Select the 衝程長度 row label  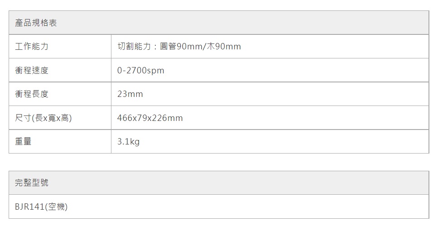pos(32,94)
